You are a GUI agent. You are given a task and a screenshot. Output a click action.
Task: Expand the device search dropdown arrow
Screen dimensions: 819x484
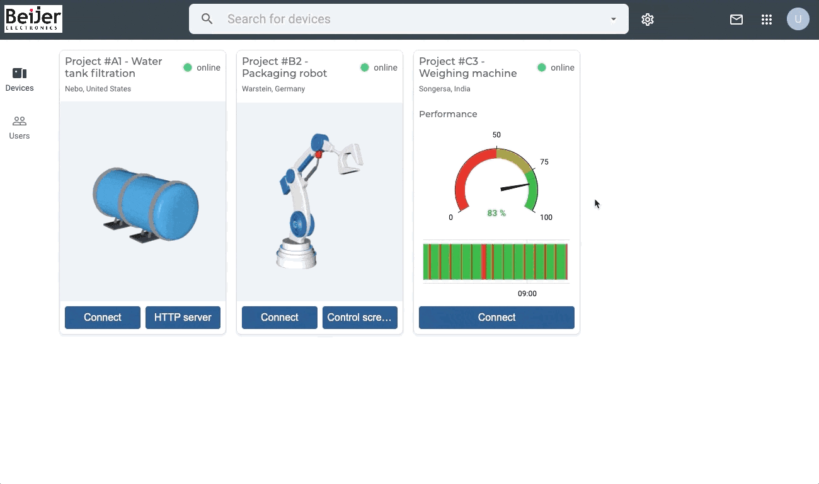[614, 19]
